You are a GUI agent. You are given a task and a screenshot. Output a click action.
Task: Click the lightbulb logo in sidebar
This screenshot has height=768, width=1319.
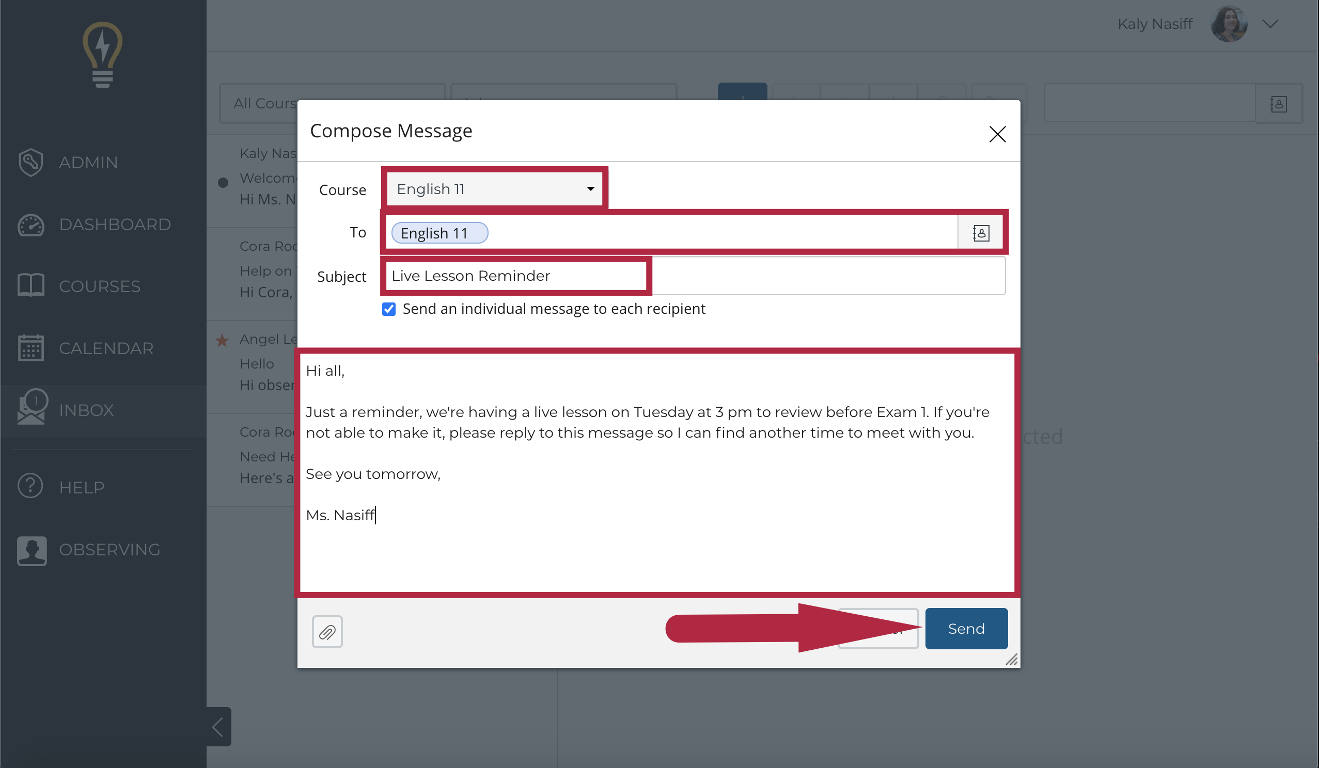103,55
